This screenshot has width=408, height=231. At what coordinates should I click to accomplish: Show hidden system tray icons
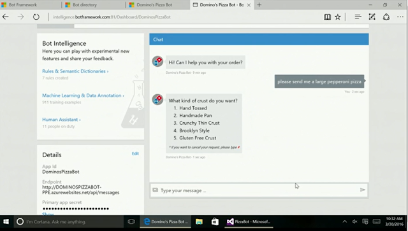pos(344,221)
